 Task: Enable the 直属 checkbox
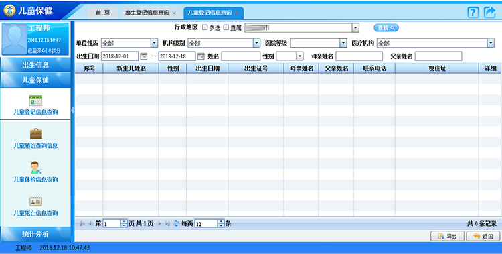(x=226, y=27)
